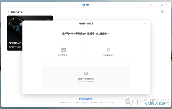Choose 选择NAS照片 option
172x109 pixels.
[108, 52]
